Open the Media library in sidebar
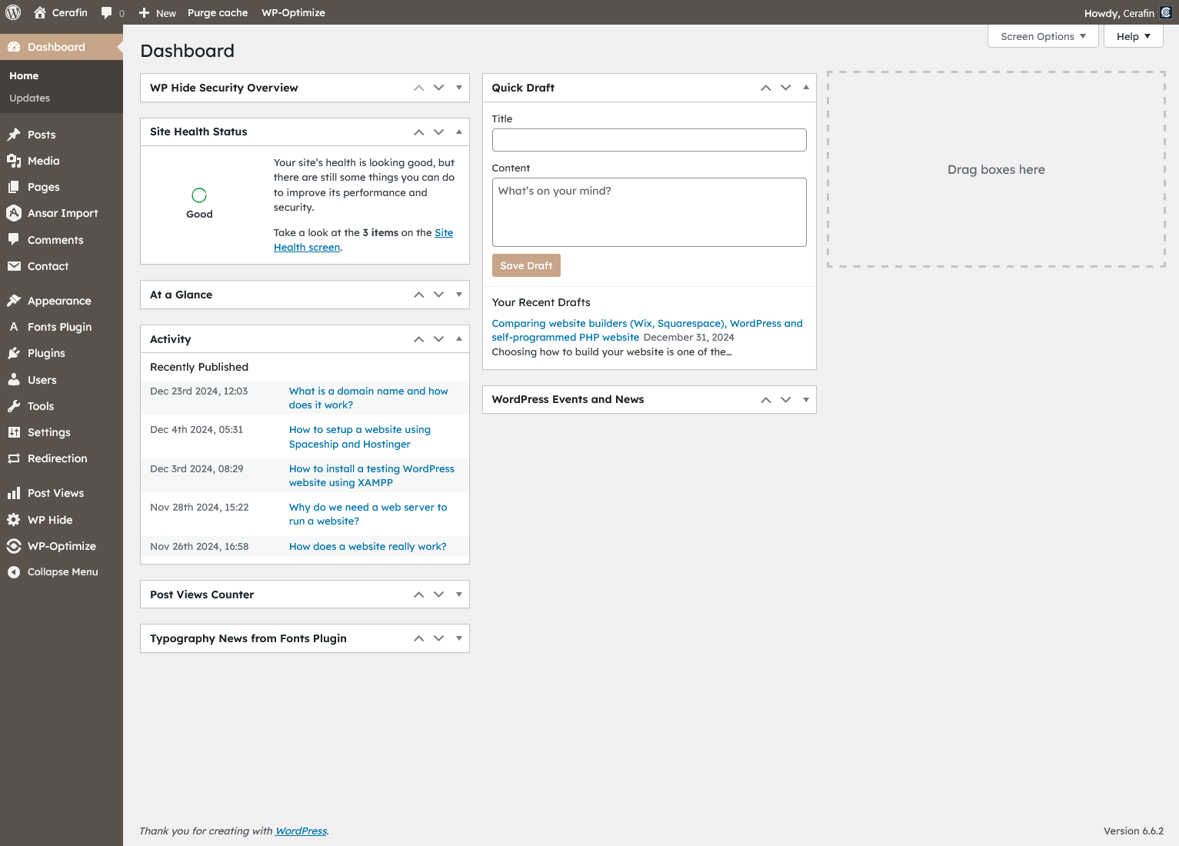 point(43,161)
